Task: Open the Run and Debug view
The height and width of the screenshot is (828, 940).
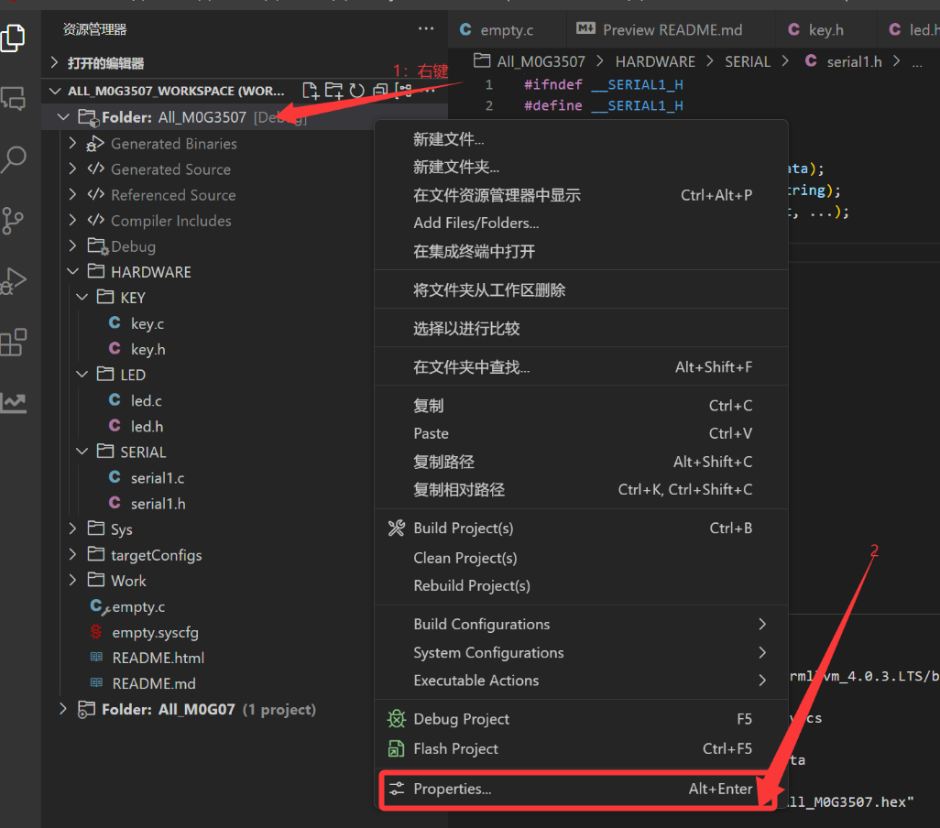Action: (x=13, y=281)
